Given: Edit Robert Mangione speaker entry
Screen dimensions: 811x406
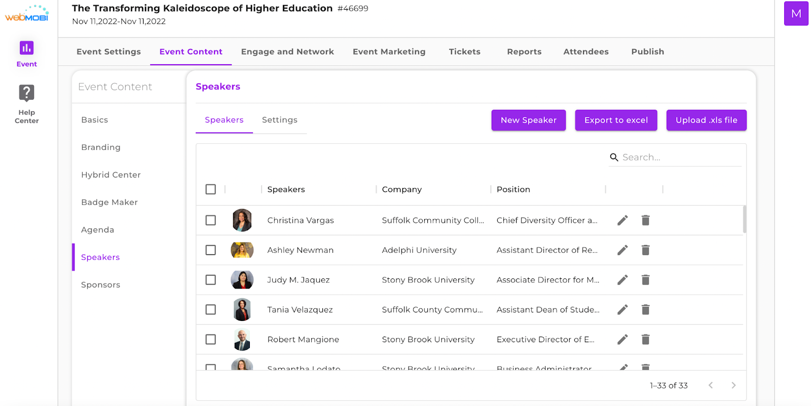Looking at the screenshot, I should click(622, 340).
